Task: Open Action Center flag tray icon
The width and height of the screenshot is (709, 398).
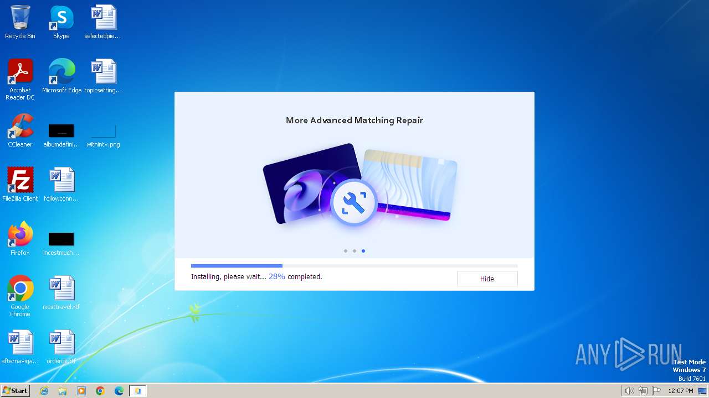Action: (x=657, y=391)
